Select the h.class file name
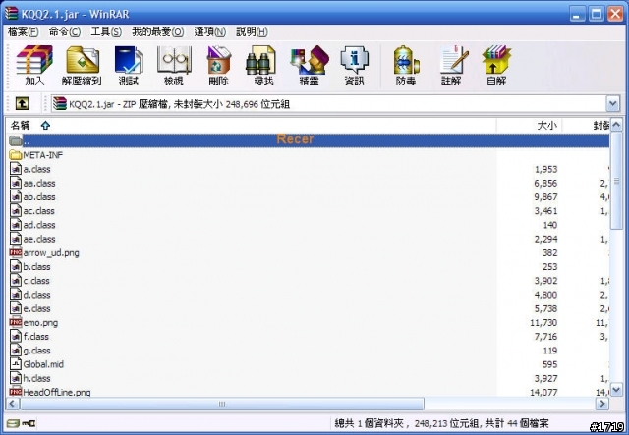The height and width of the screenshot is (435, 629). 37,378
